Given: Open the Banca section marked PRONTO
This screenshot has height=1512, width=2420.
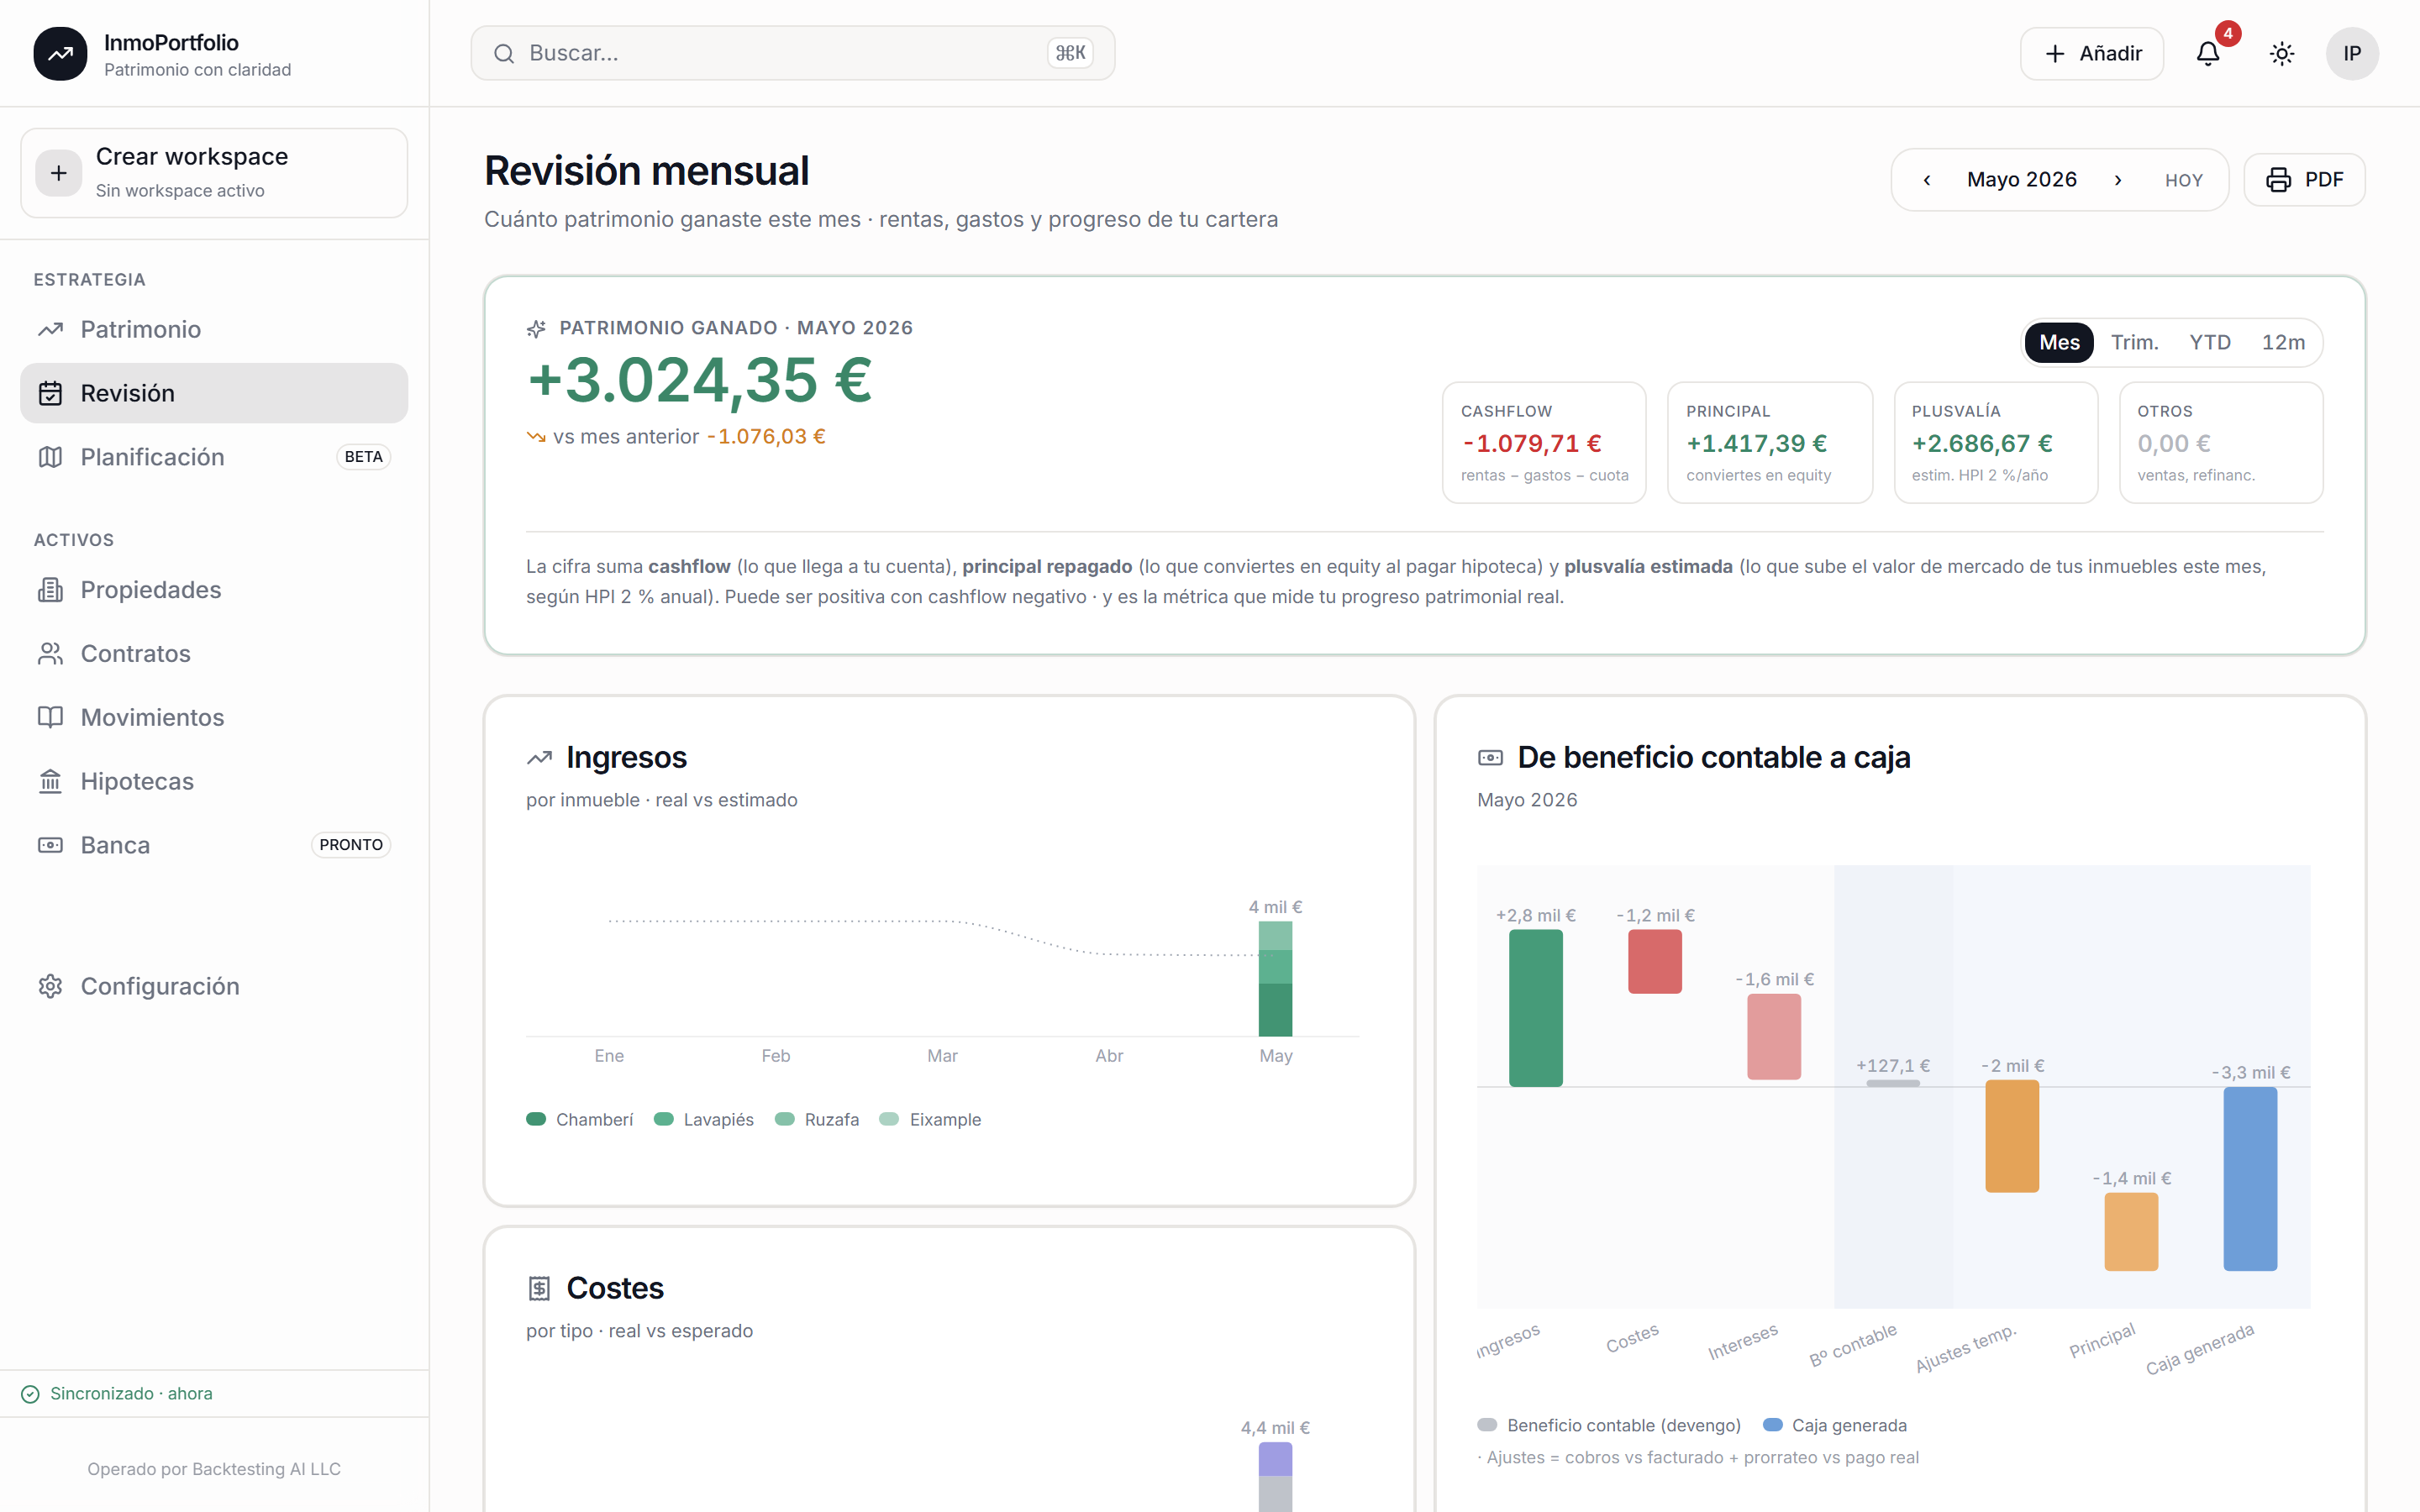Looking at the screenshot, I should pyautogui.click(x=214, y=845).
